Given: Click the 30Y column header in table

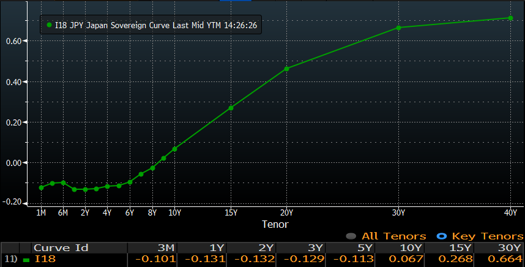Looking at the screenshot, I should pos(510,248).
